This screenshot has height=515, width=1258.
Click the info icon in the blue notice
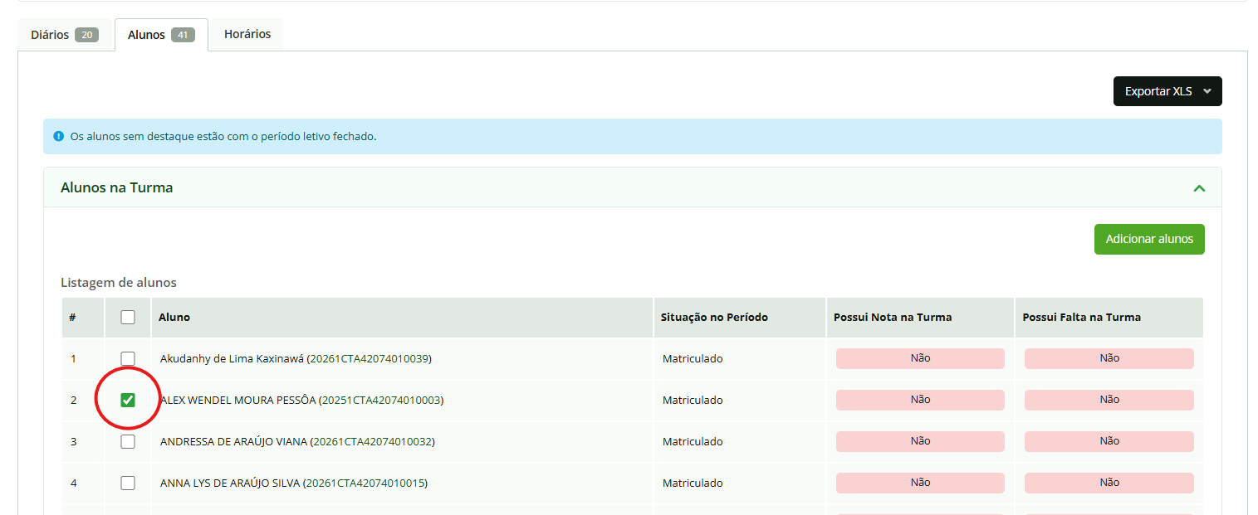coord(58,136)
